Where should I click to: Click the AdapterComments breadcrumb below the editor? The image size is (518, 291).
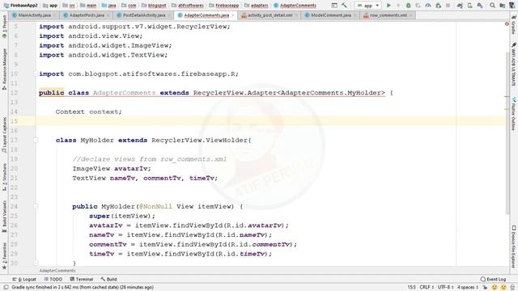[57, 271]
